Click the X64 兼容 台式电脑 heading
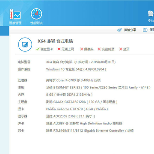 click(55, 41)
